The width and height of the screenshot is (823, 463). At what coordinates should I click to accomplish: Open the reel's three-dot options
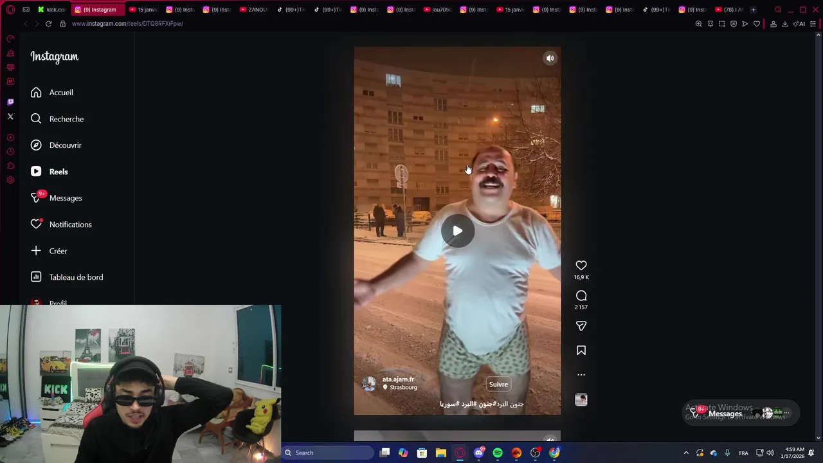coord(581,374)
